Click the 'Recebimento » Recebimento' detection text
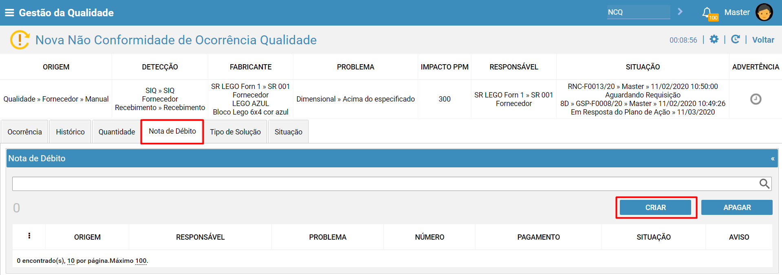The height and width of the screenshot is (275, 782). pos(160,108)
